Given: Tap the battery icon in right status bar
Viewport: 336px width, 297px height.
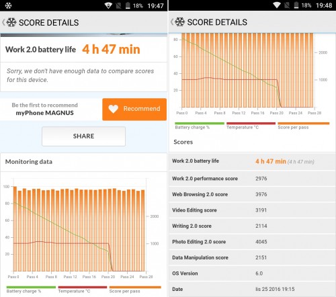Looking at the screenshot, I should pos(296,5).
